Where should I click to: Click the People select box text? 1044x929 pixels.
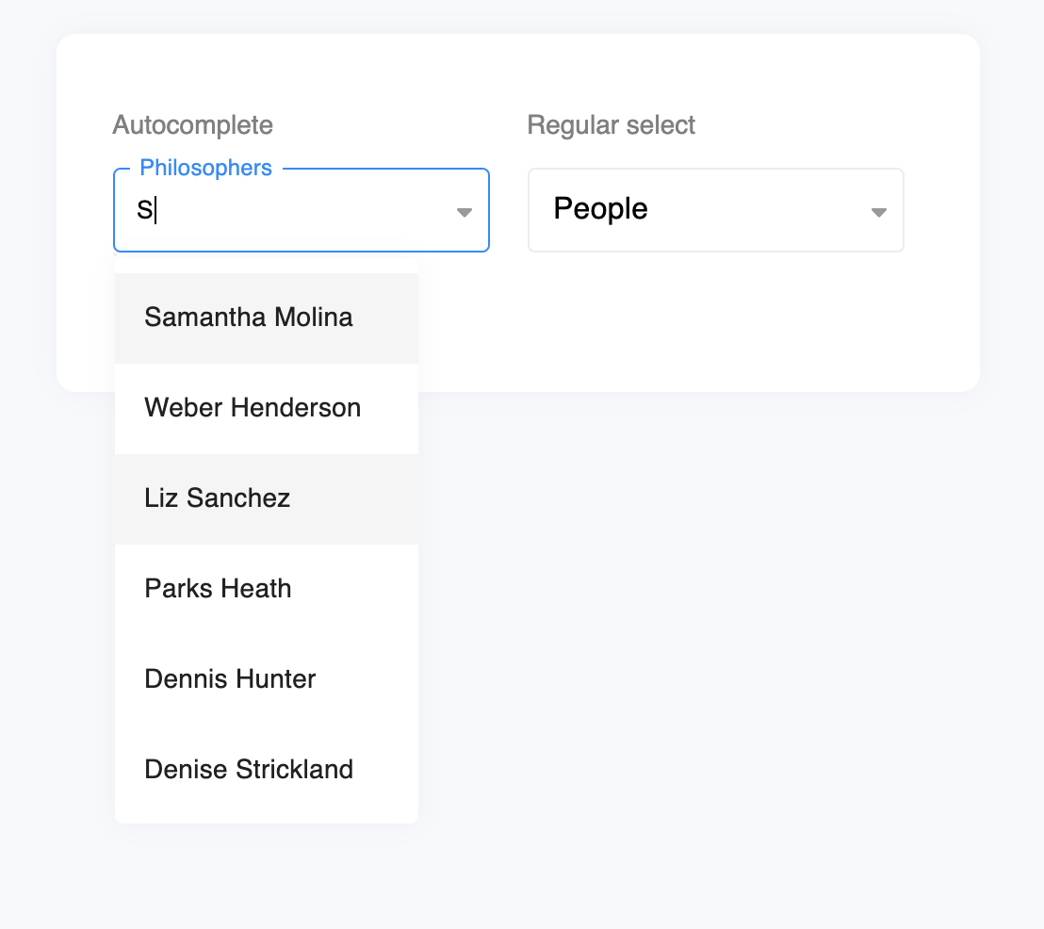pos(601,209)
